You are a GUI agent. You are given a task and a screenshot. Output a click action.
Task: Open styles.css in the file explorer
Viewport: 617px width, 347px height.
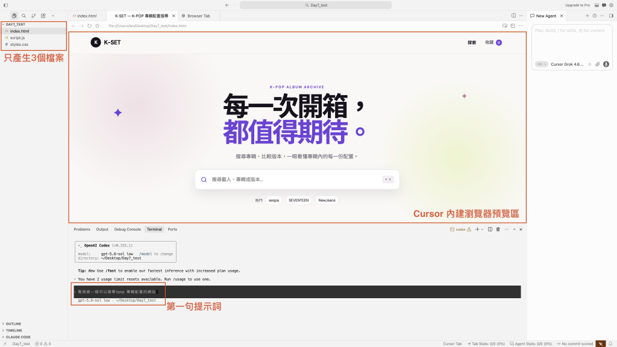point(19,45)
